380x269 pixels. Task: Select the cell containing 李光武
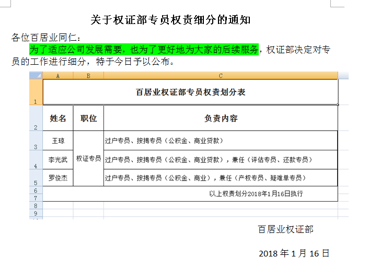57,160
